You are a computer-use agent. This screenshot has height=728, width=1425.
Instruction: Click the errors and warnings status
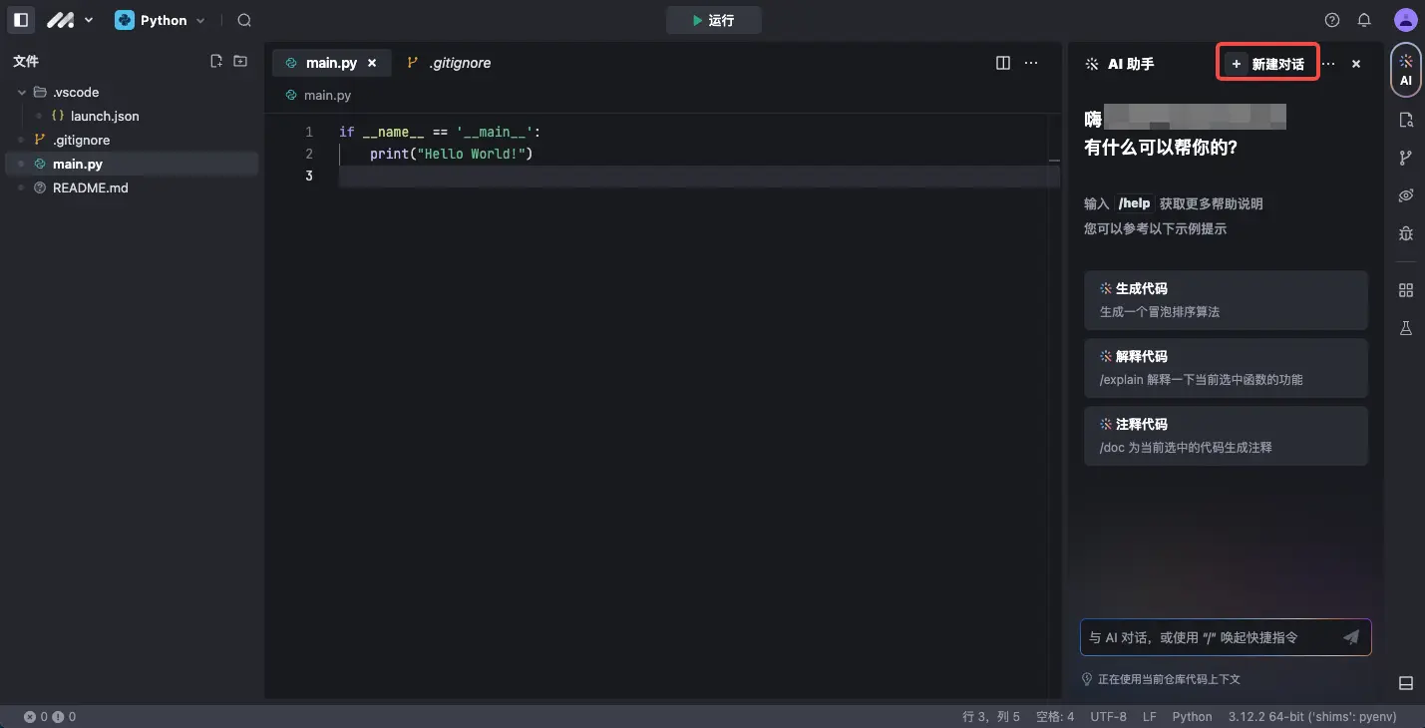click(x=50, y=716)
